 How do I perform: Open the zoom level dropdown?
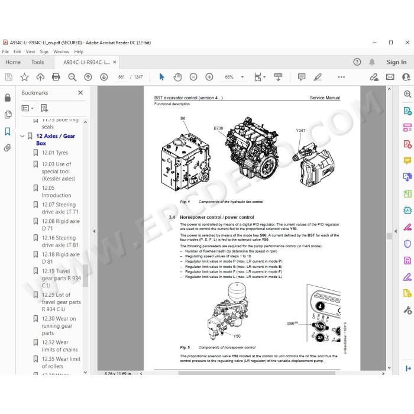(242, 77)
